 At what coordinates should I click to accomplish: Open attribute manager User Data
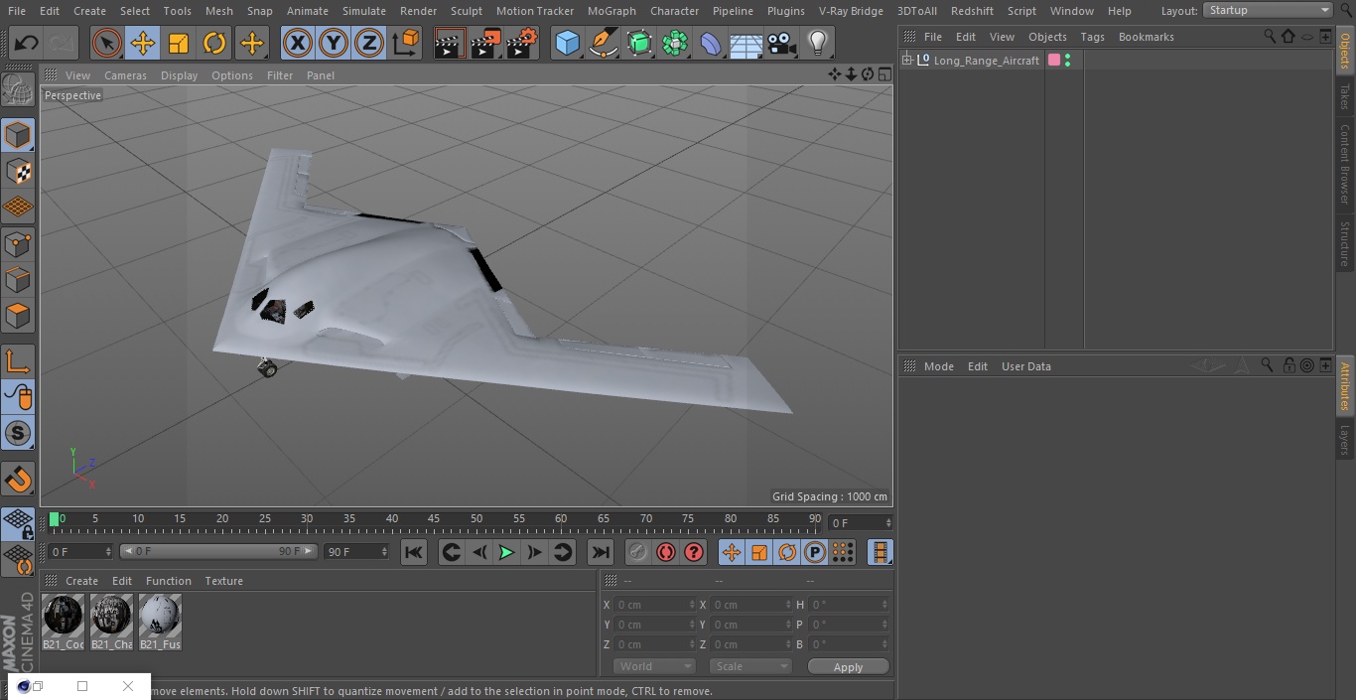point(1025,366)
